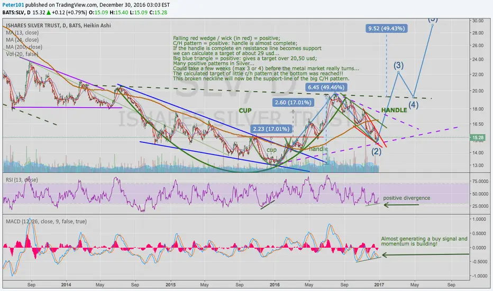Click the RSI (13, close) pane label

point(22,180)
